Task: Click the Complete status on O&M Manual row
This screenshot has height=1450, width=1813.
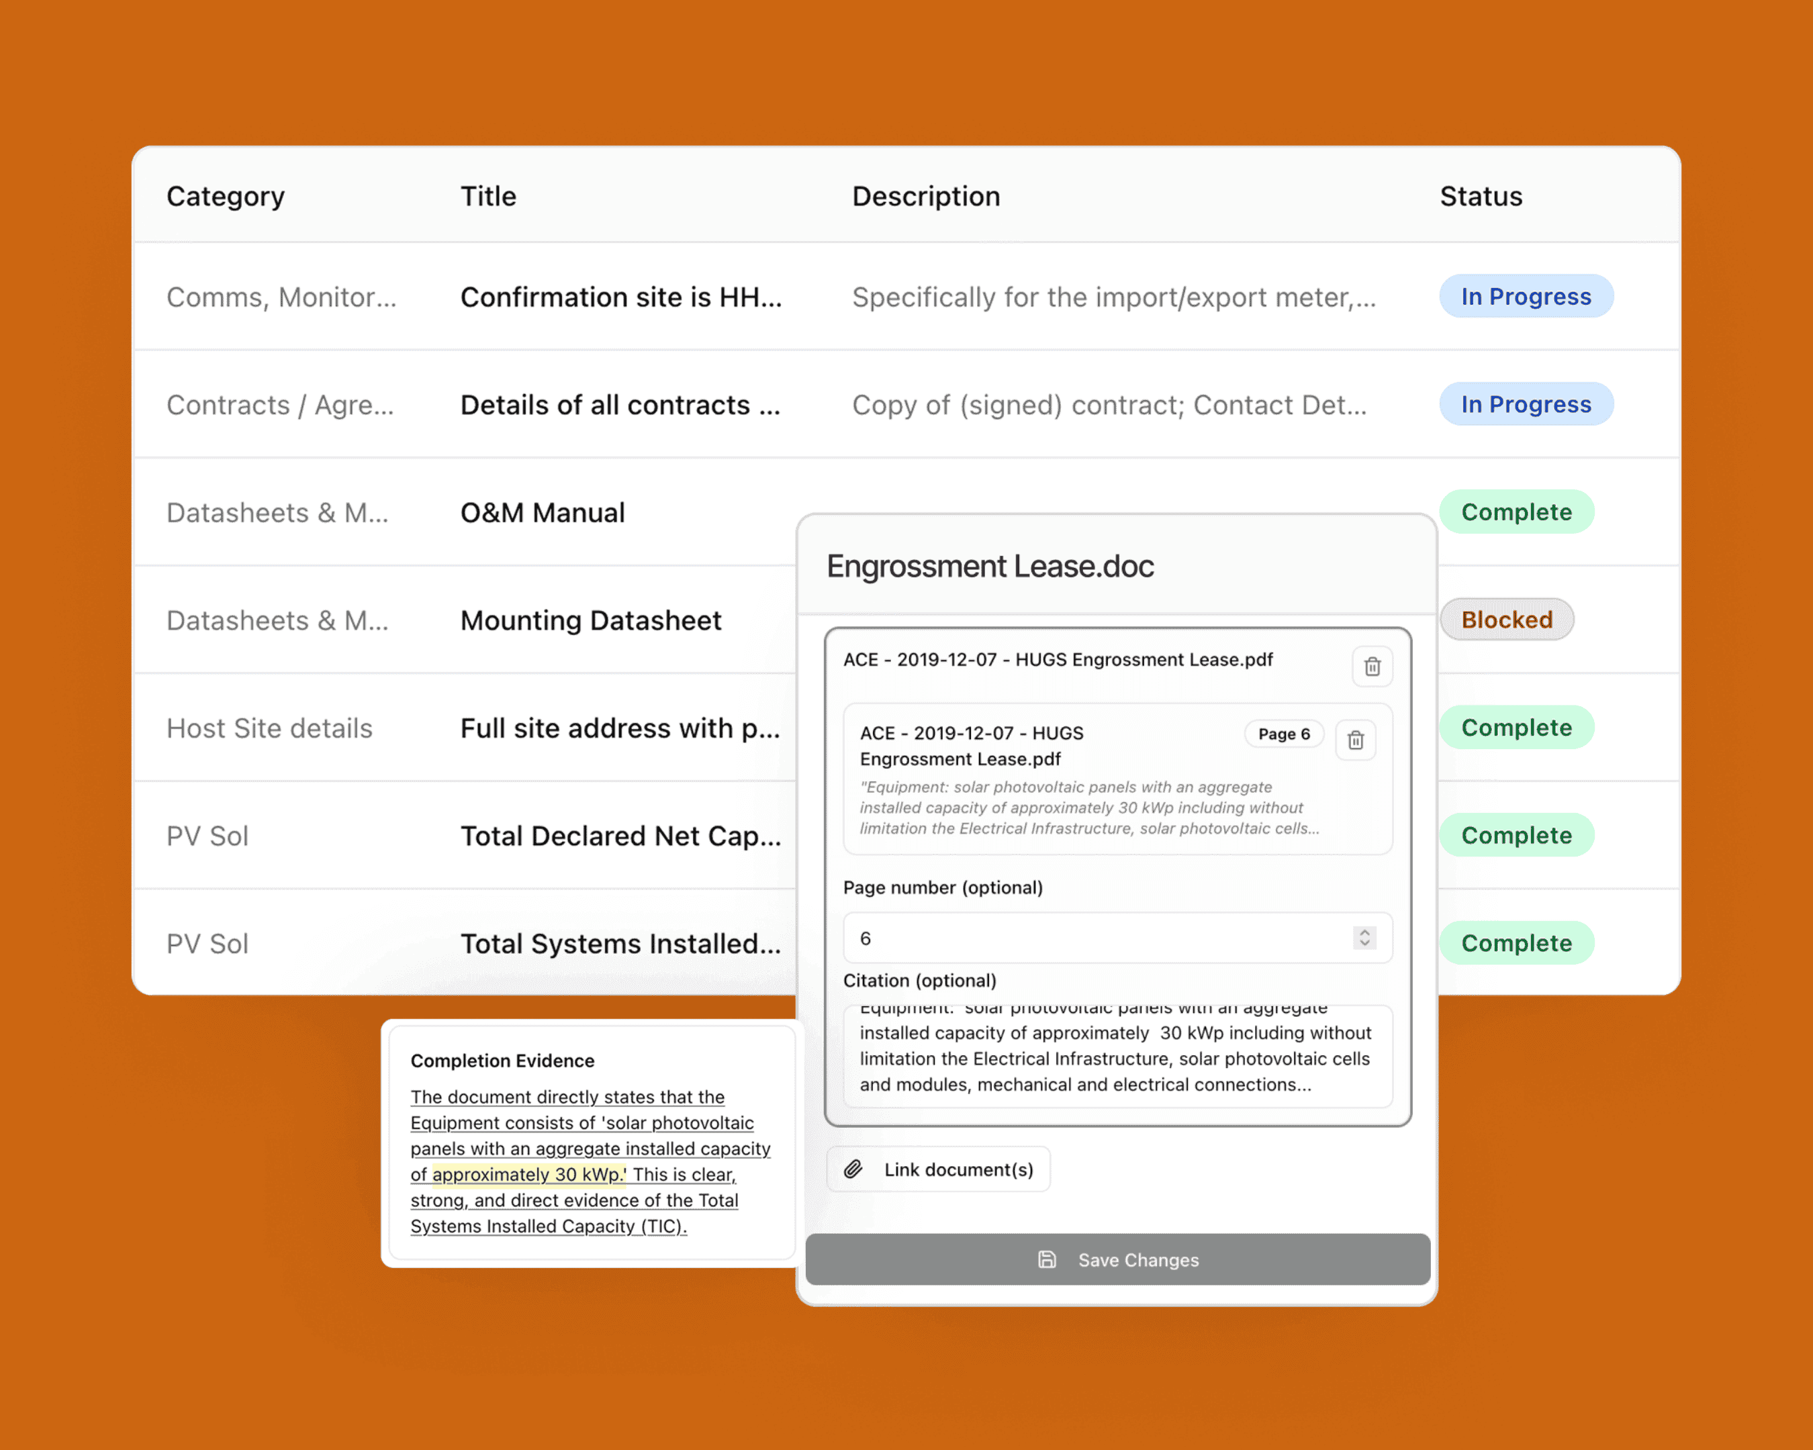Action: coord(1516,512)
